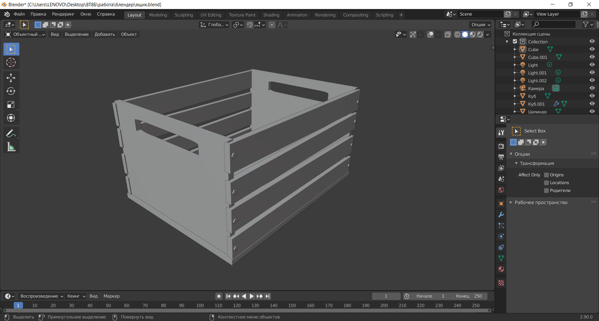Open View Layer properties tab
Image resolution: width=599 pixels, height=321 pixels.
click(501, 168)
